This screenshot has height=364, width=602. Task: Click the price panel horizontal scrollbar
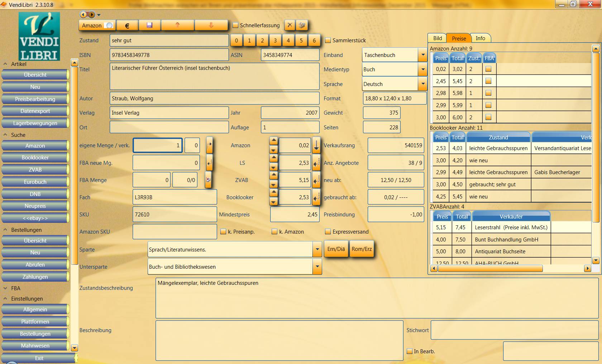[490, 268]
